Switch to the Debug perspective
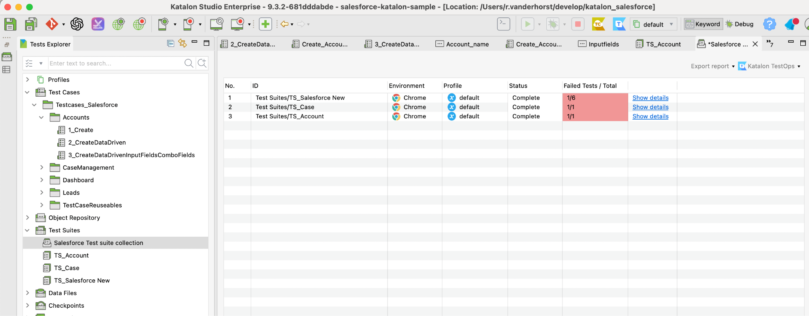Viewport: 809px width, 316px height. 739,24
